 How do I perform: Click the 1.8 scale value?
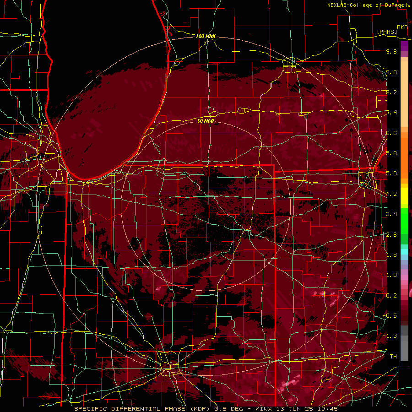pos(391,255)
